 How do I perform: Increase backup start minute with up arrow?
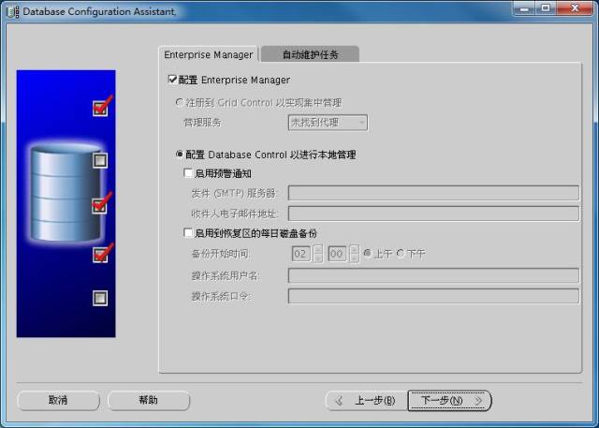coord(354,249)
